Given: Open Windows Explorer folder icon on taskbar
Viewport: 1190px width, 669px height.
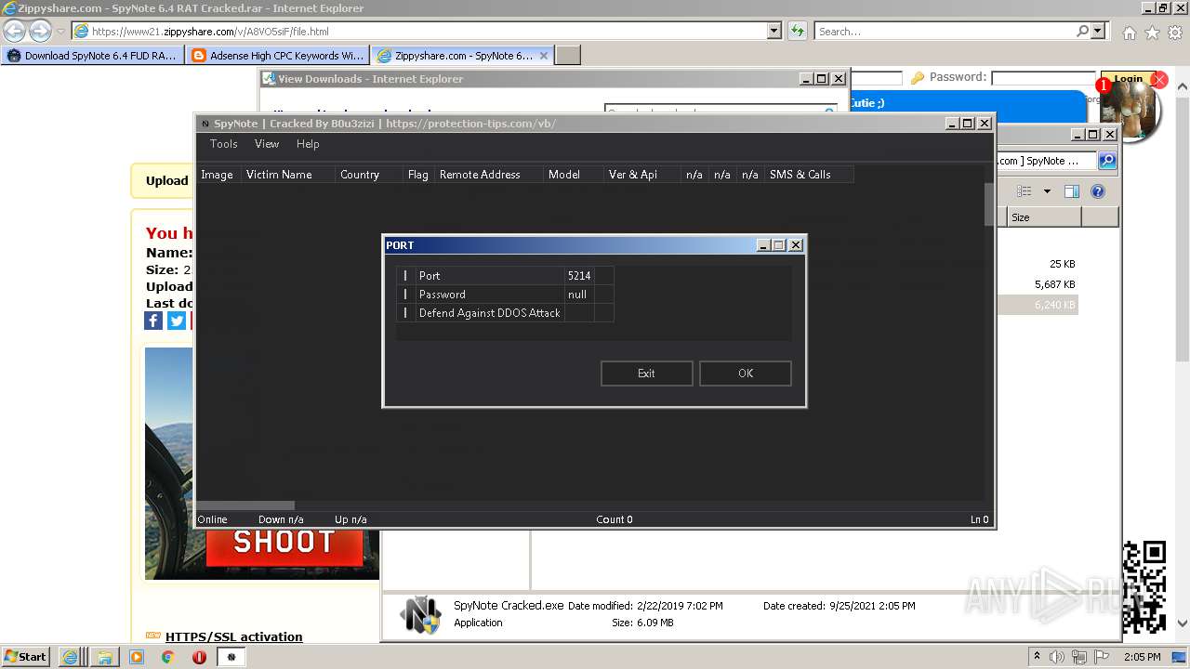Looking at the screenshot, I should [104, 657].
